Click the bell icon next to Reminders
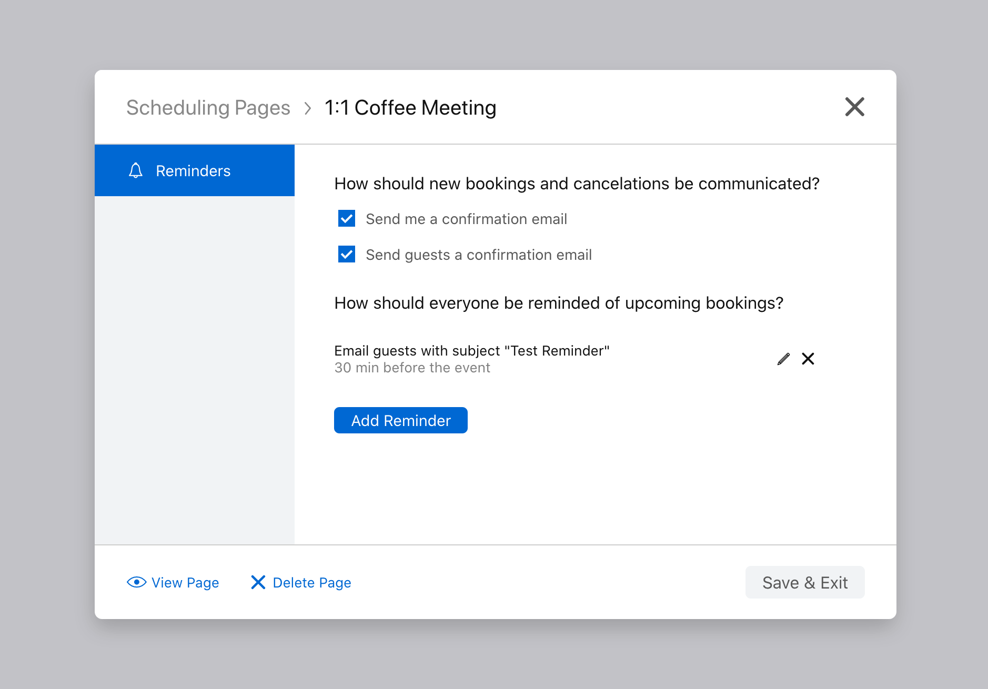The image size is (988, 689). [136, 170]
